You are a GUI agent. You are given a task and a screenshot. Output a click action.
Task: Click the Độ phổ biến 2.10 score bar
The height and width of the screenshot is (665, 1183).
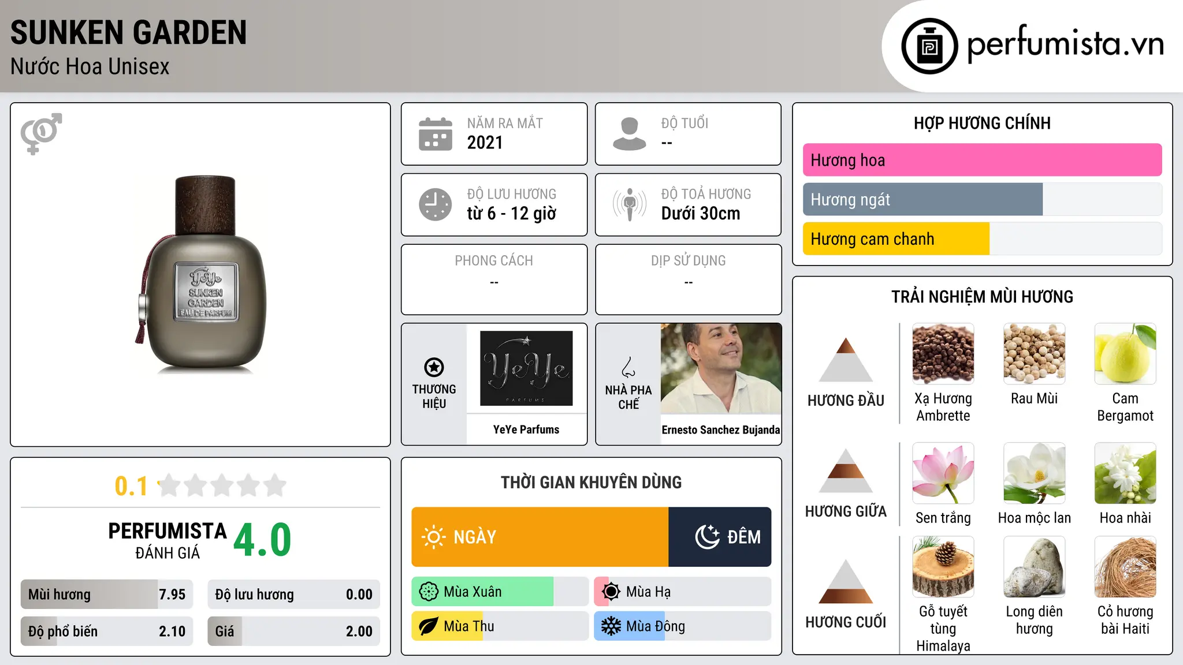[107, 632]
